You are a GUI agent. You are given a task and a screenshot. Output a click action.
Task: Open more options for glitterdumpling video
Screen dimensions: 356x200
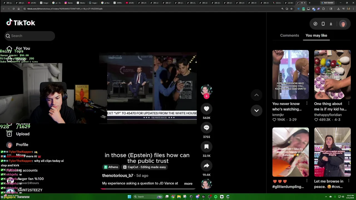click(x=307, y=181)
